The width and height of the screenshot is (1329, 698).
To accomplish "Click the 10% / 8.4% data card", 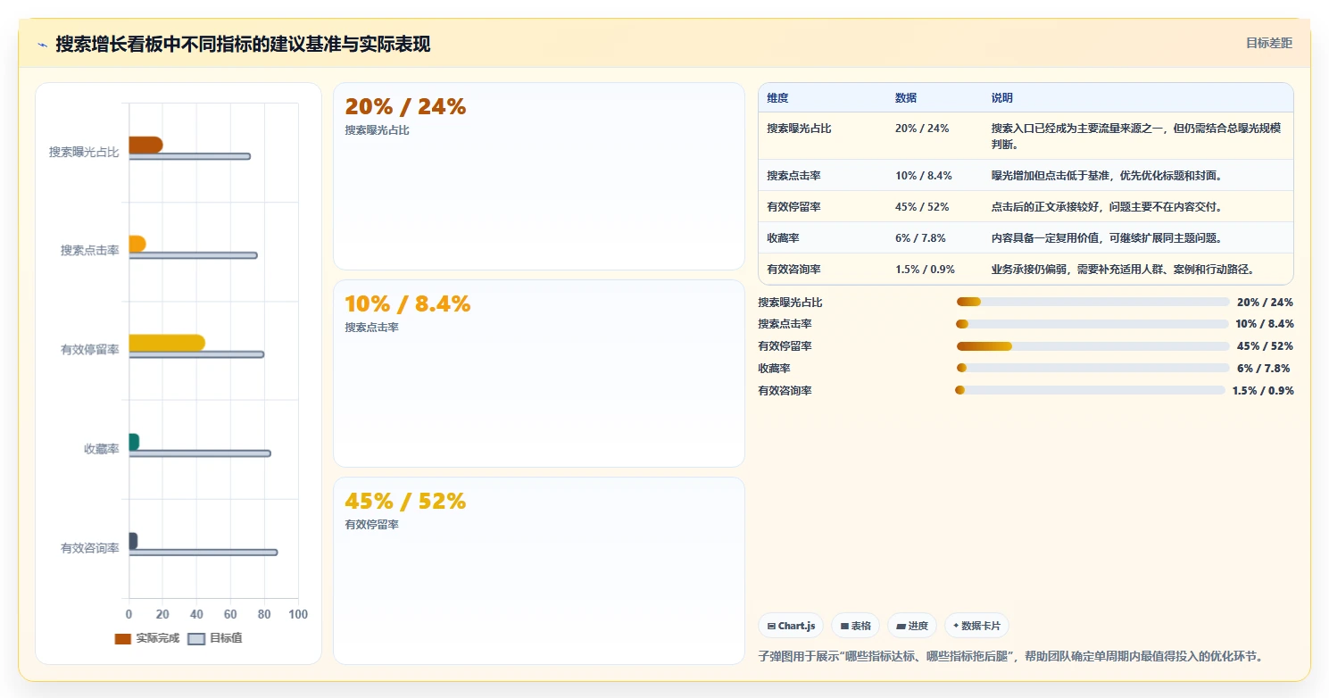I will coord(538,373).
